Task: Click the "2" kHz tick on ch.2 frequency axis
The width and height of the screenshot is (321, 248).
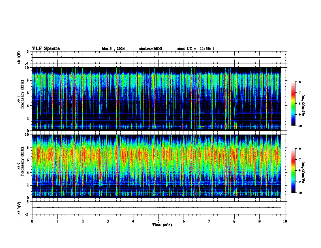Action: tap(28, 185)
